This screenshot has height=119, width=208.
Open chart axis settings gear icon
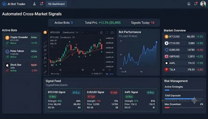pos(110,70)
